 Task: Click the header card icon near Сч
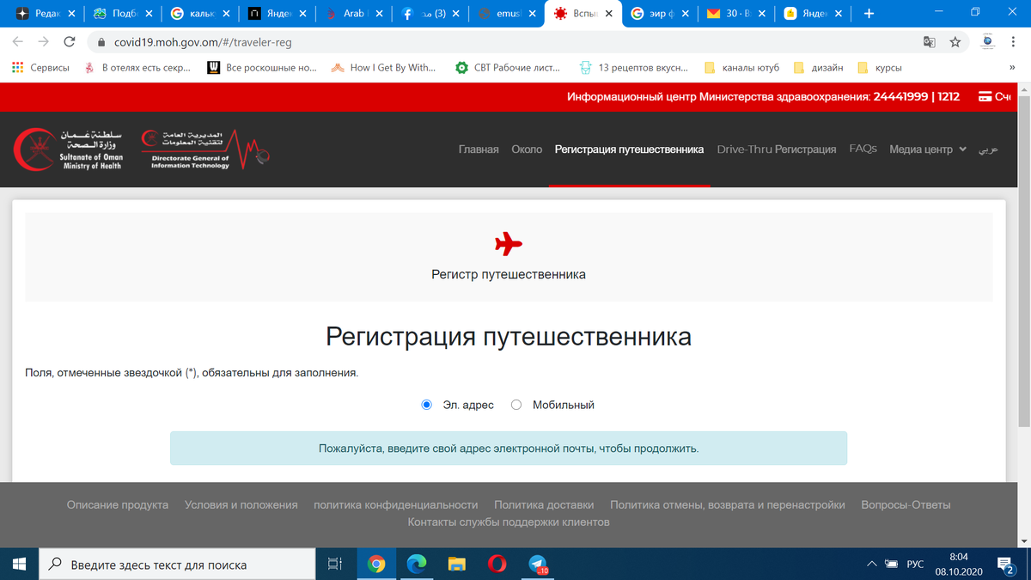coord(985,97)
